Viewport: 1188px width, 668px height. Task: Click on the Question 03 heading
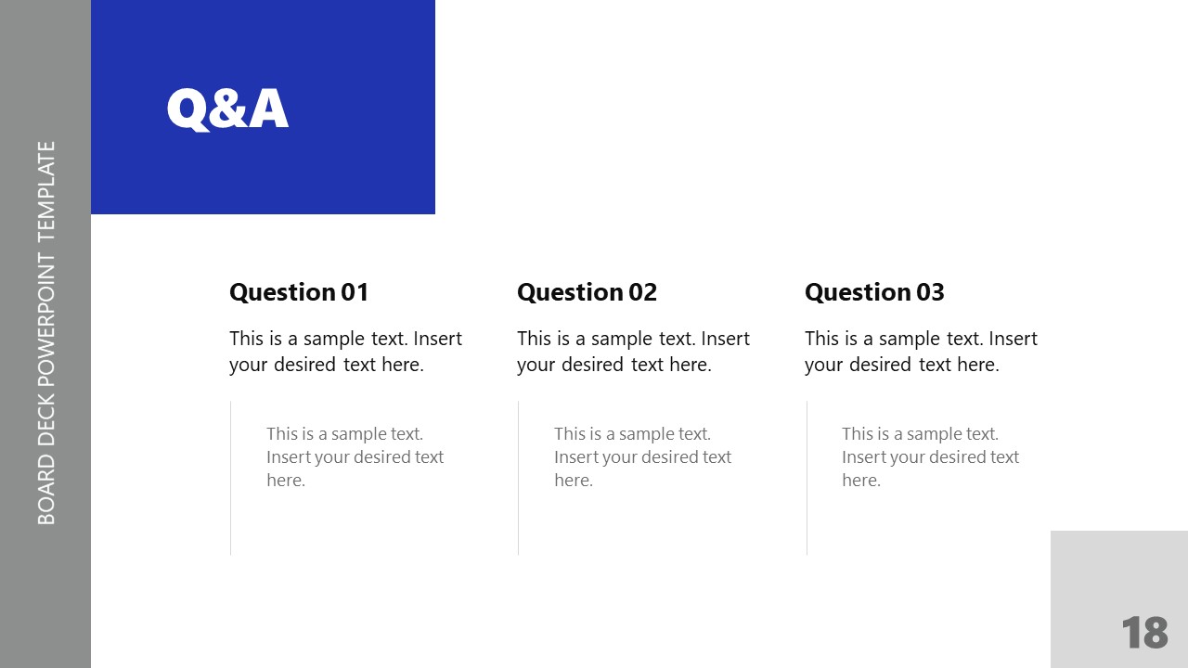click(x=874, y=292)
